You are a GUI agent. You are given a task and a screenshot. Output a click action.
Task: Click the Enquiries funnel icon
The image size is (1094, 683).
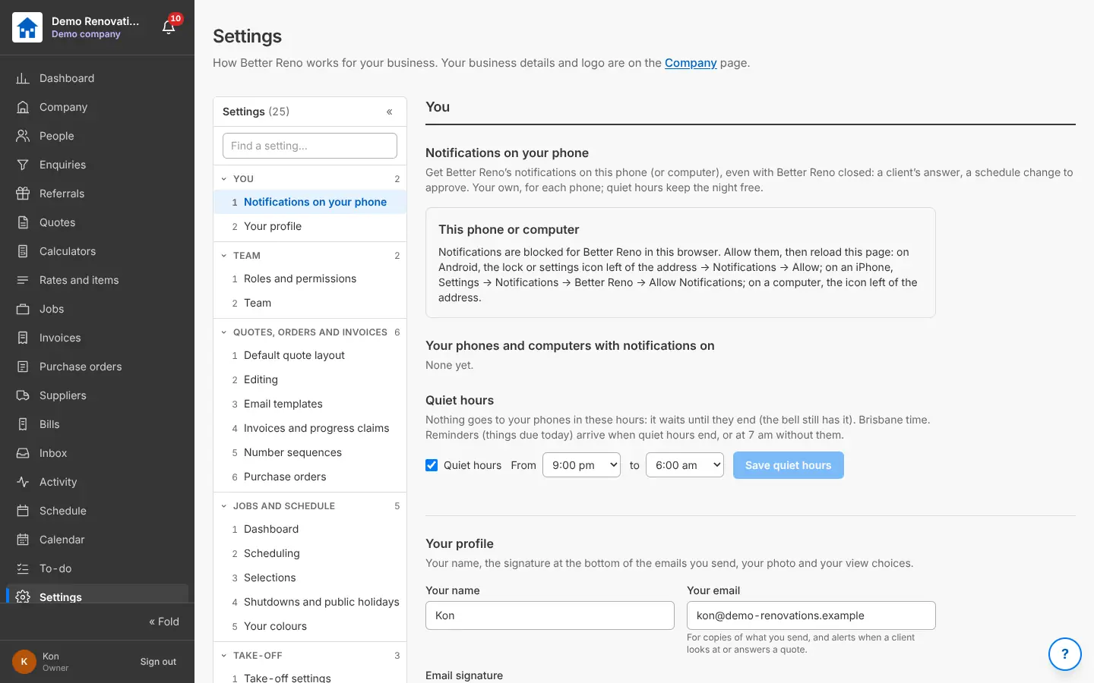[23, 165]
